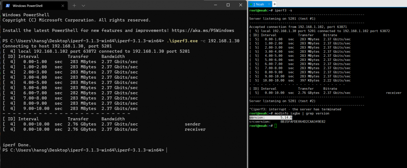The width and height of the screenshot is (407, 168).
Task: Click the green cursor at Noah prompt
Action: pos(276,126)
